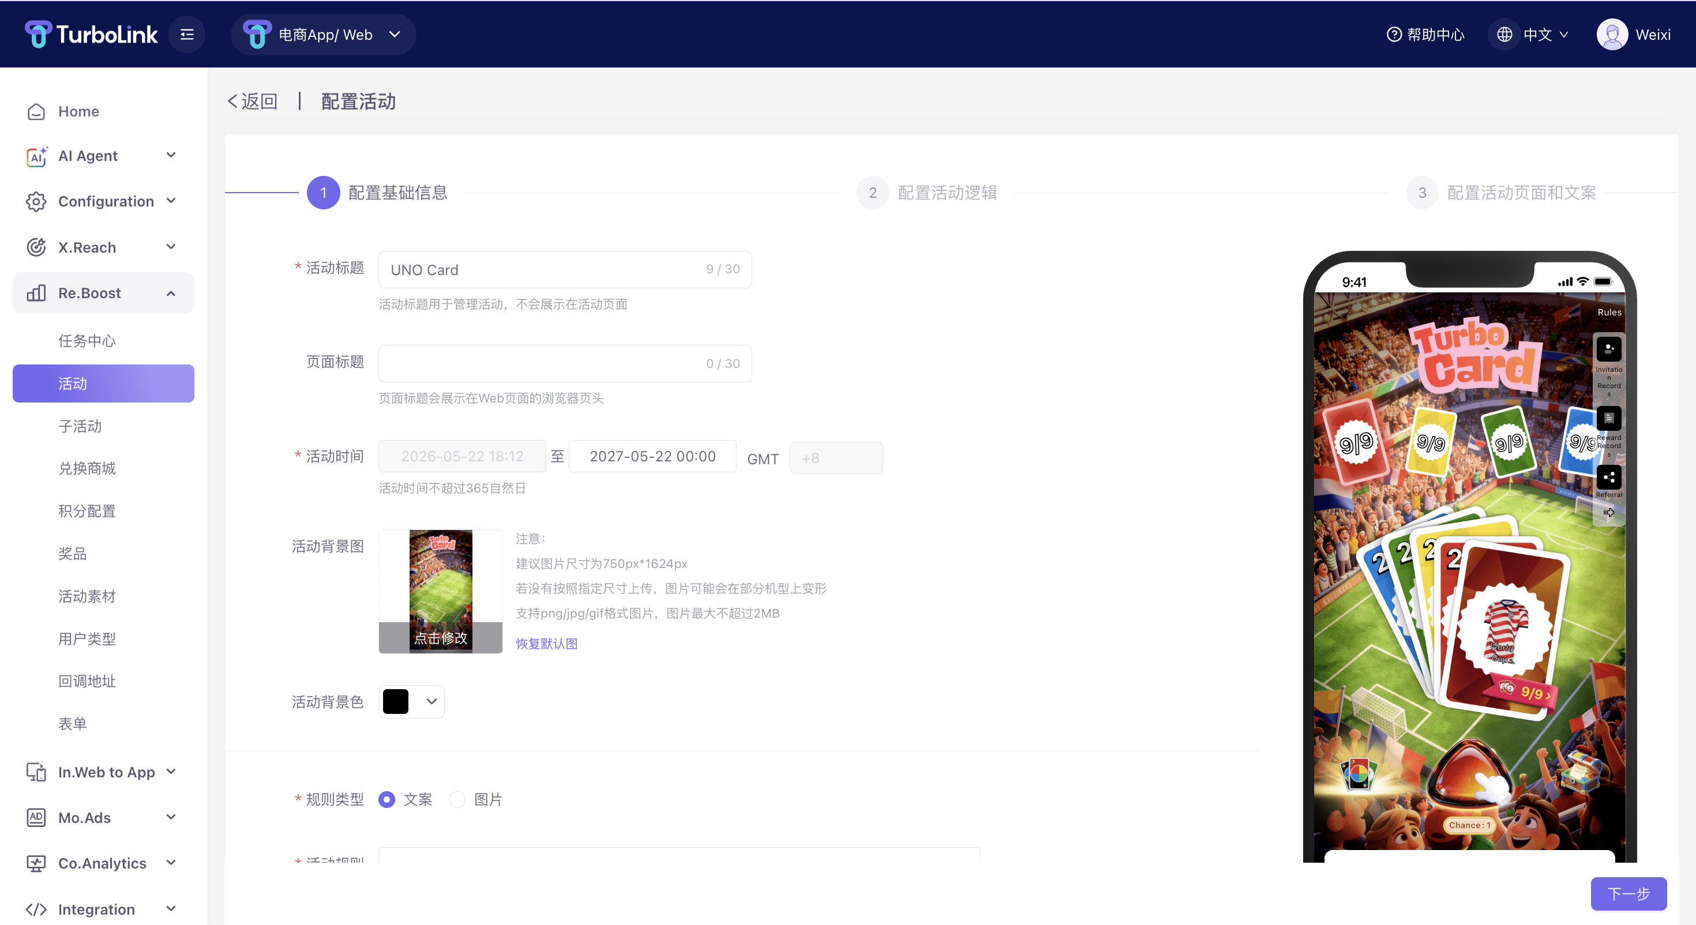Click the help center question mark icon
1696x925 pixels.
(1394, 34)
